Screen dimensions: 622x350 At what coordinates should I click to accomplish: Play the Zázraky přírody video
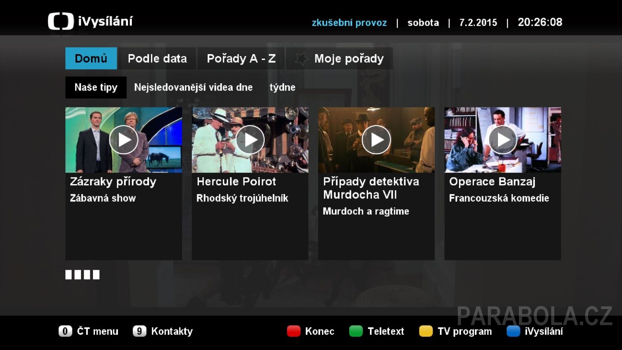pos(124,140)
